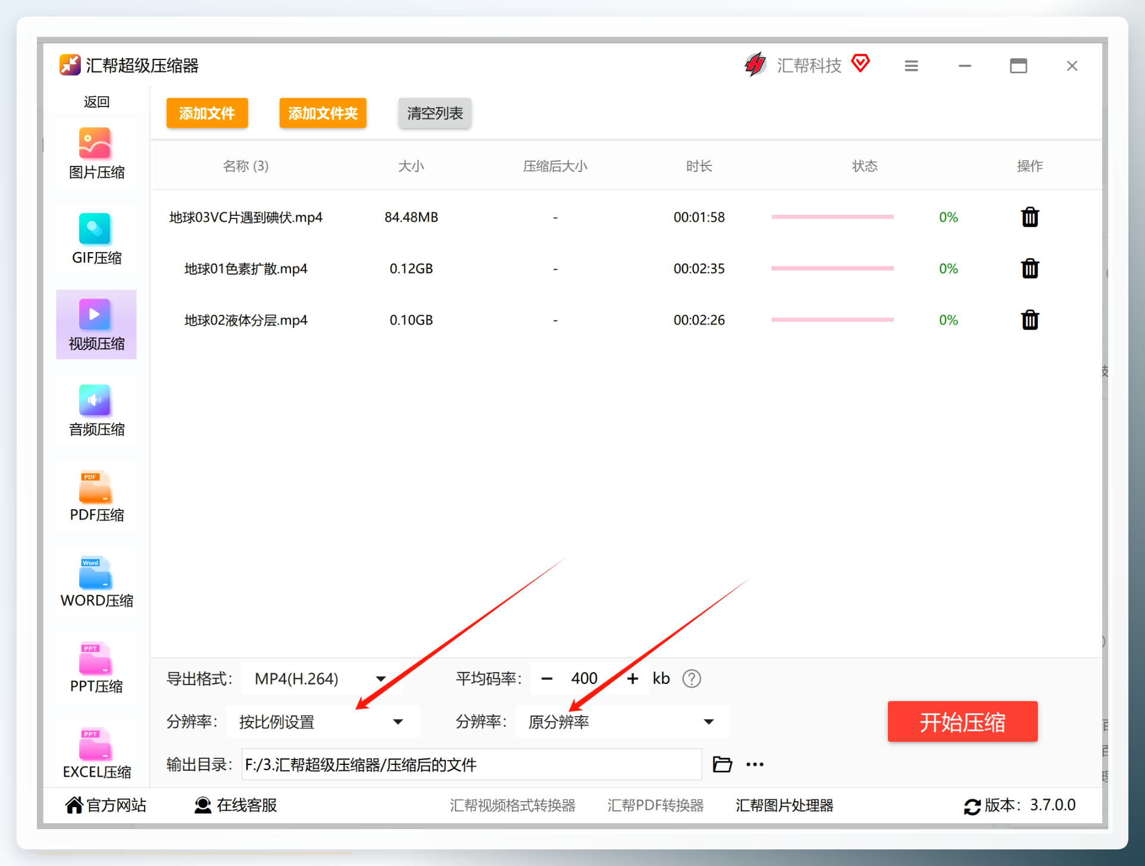Open 汇帮视频格式转换器 link
This screenshot has height=866, width=1145.
512,805
